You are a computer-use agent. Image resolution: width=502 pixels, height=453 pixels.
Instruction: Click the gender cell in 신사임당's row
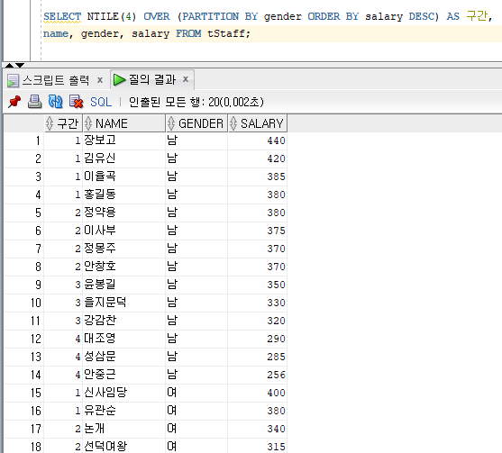click(196, 393)
